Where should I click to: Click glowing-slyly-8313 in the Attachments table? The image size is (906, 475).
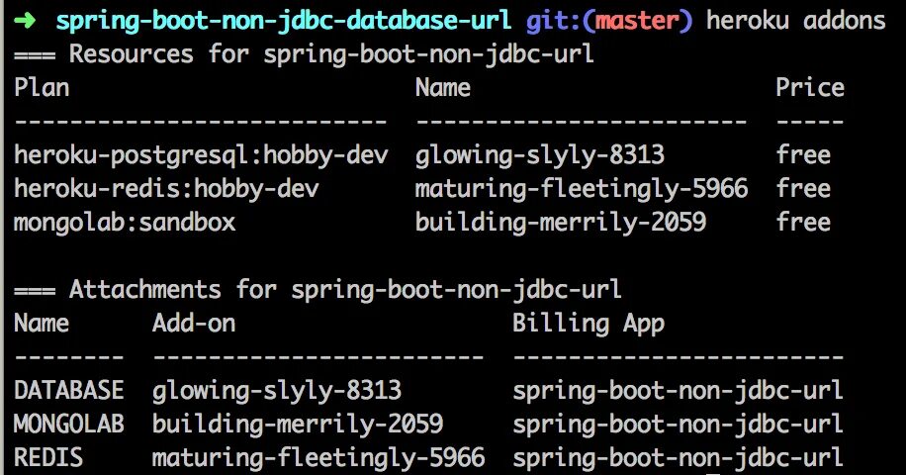pos(277,390)
